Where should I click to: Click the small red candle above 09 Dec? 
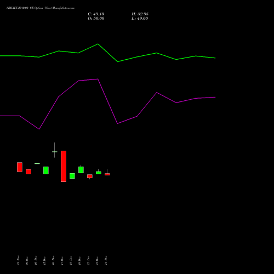28,172
